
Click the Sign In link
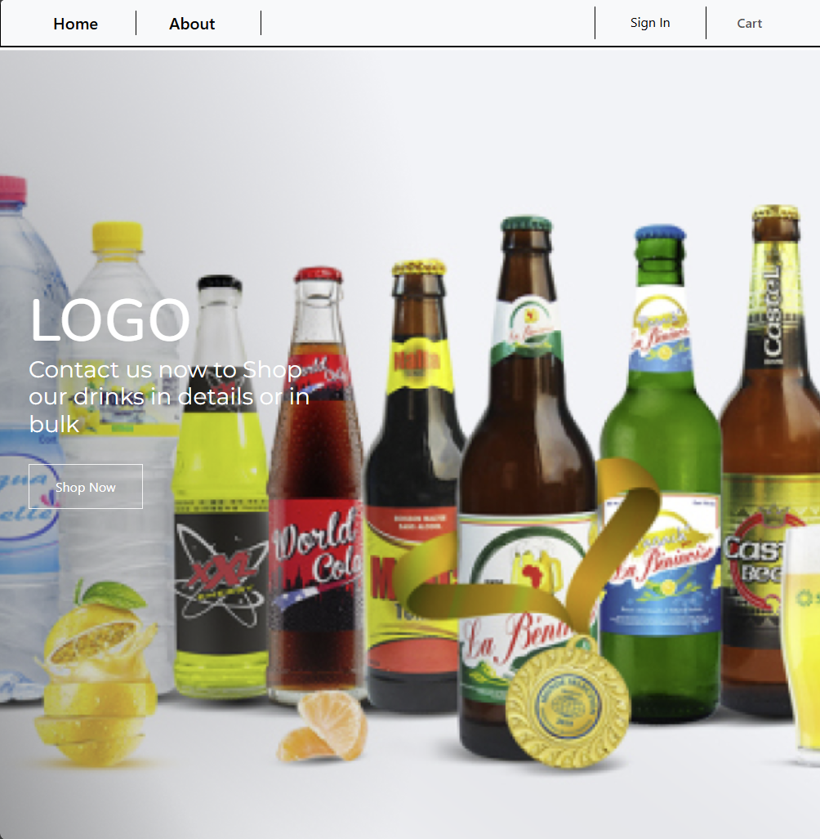pos(650,23)
